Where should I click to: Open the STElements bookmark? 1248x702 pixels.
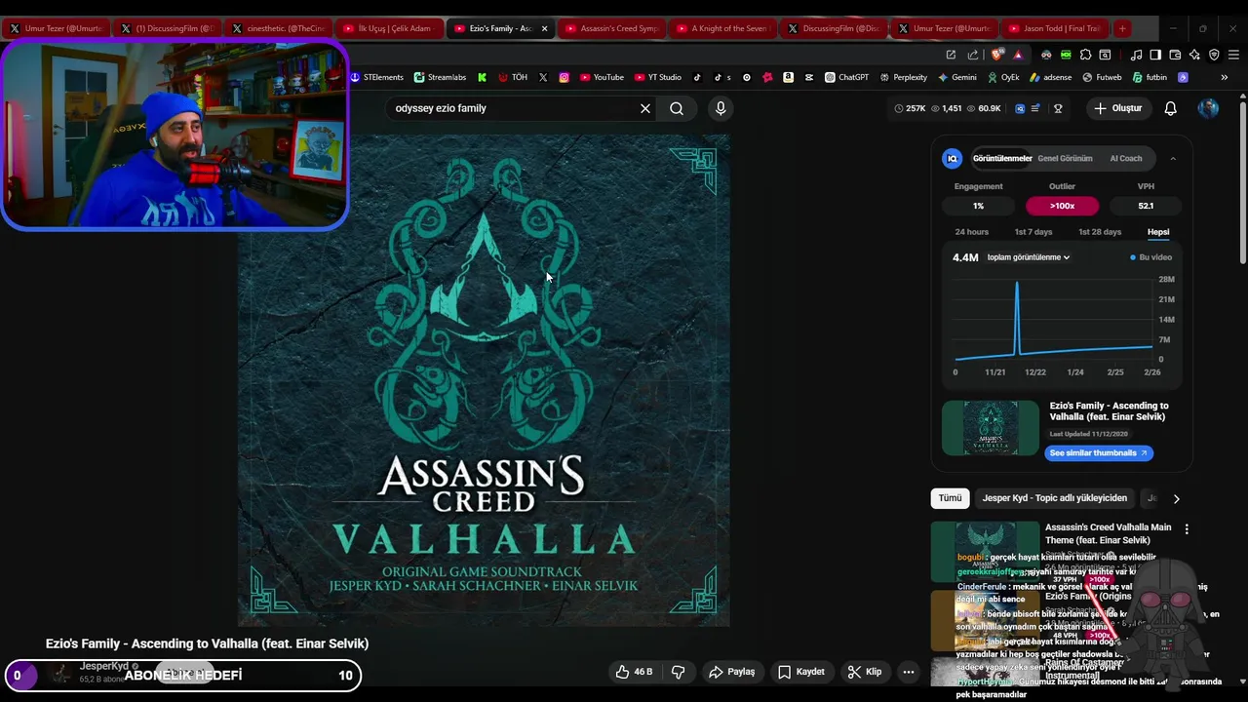point(377,77)
